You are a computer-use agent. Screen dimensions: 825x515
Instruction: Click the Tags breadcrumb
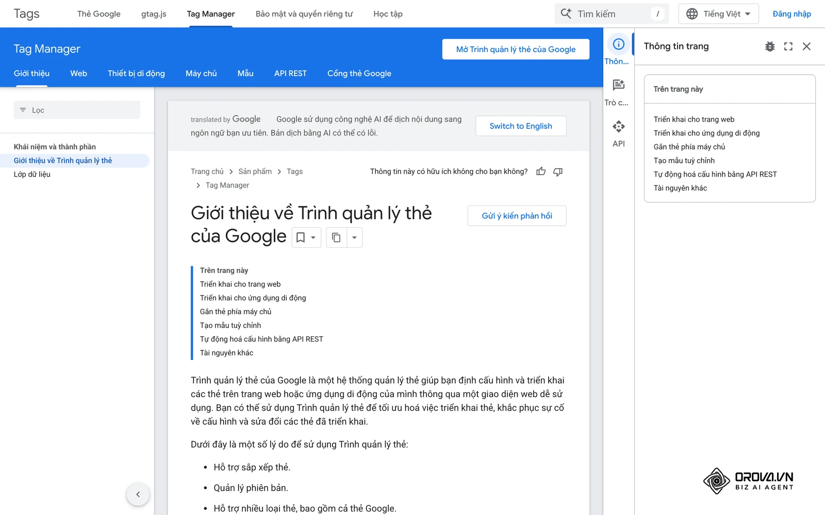tap(294, 171)
